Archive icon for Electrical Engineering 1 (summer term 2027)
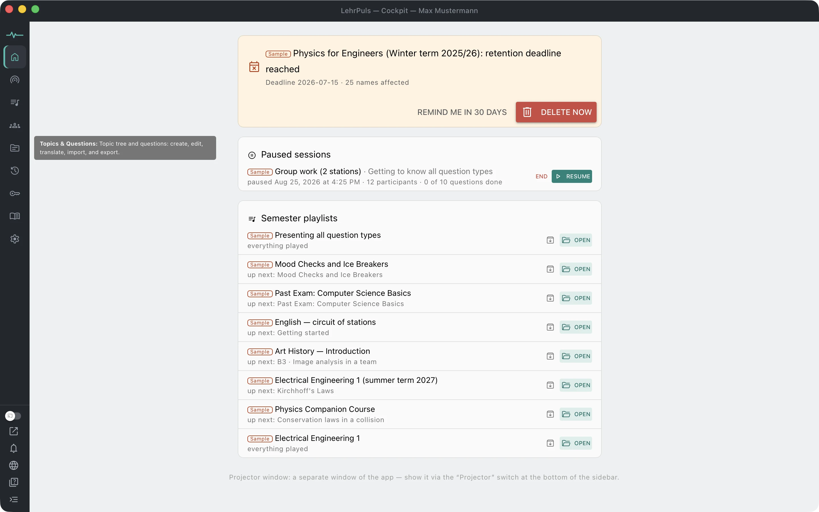 click(550, 385)
